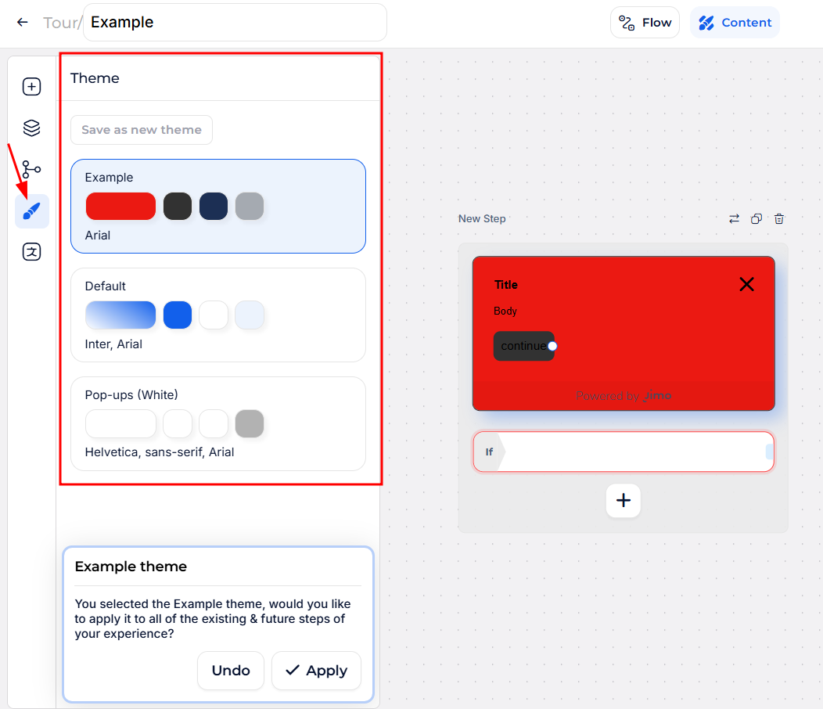Add a step with the plus button
Viewport: 823px width, 709px height.
[x=623, y=501]
